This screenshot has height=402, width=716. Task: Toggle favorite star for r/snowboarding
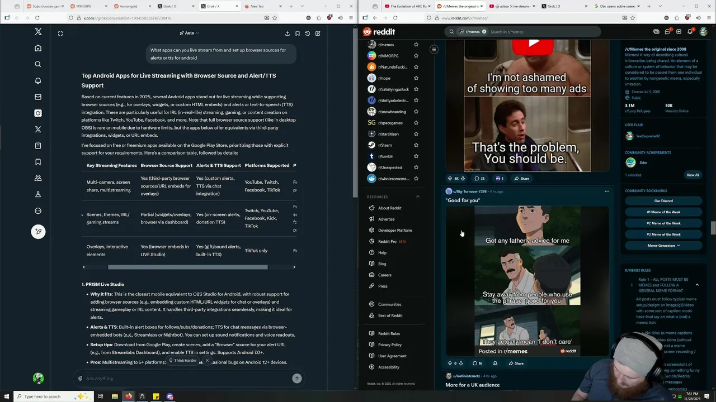[x=416, y=112]
